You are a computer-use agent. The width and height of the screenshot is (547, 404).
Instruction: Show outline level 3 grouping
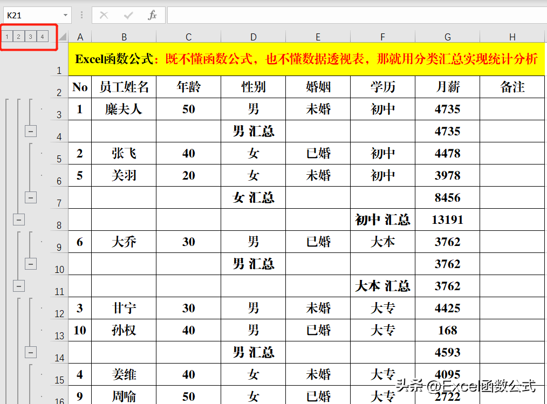pyautogui.click(x=30, y=37)
